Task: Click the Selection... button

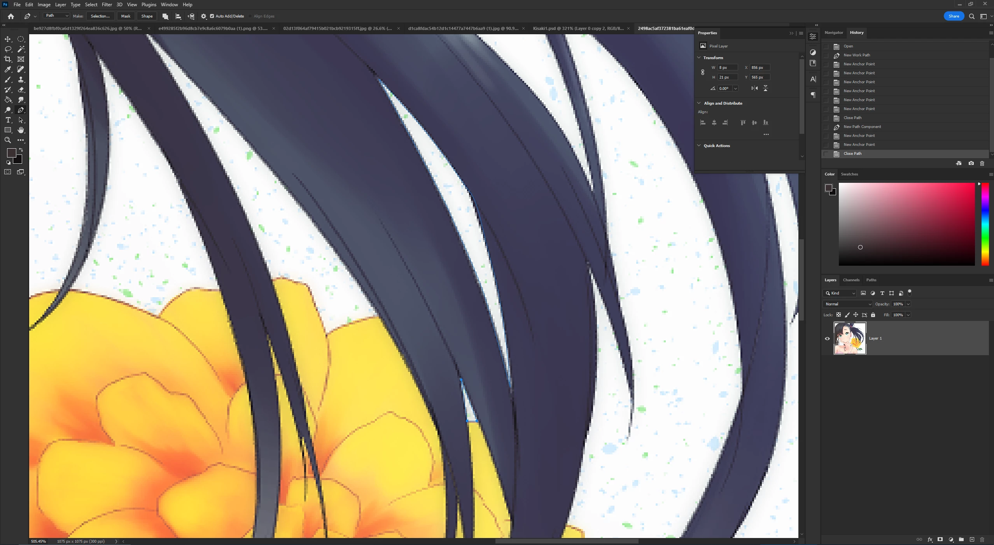Action: coord(100,16)
